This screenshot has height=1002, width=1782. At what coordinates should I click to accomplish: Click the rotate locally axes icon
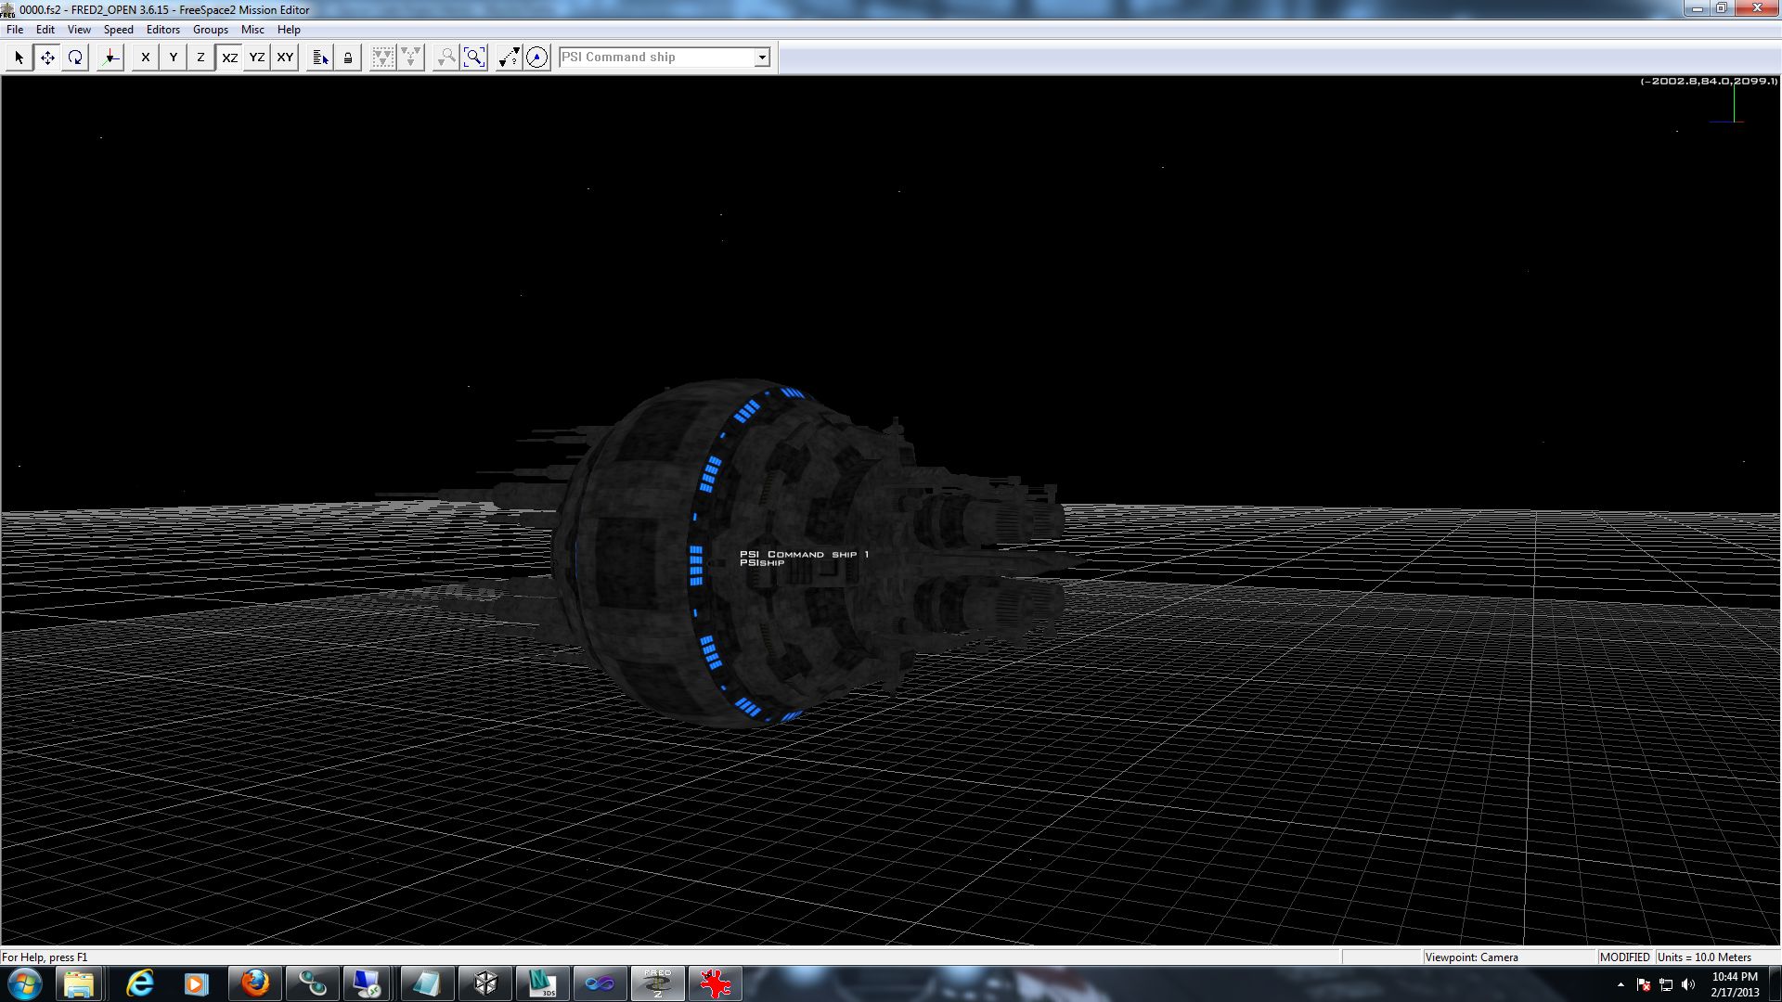(x=110, y=58)
